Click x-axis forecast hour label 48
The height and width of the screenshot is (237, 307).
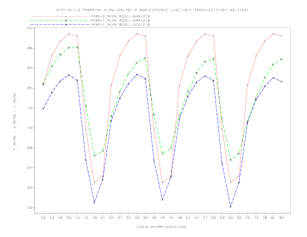point(179,218)
